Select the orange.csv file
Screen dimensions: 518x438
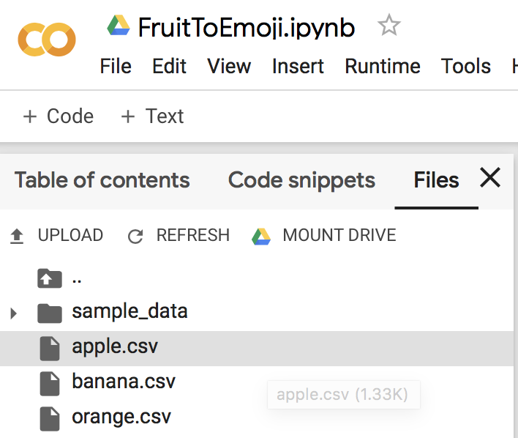121,417
